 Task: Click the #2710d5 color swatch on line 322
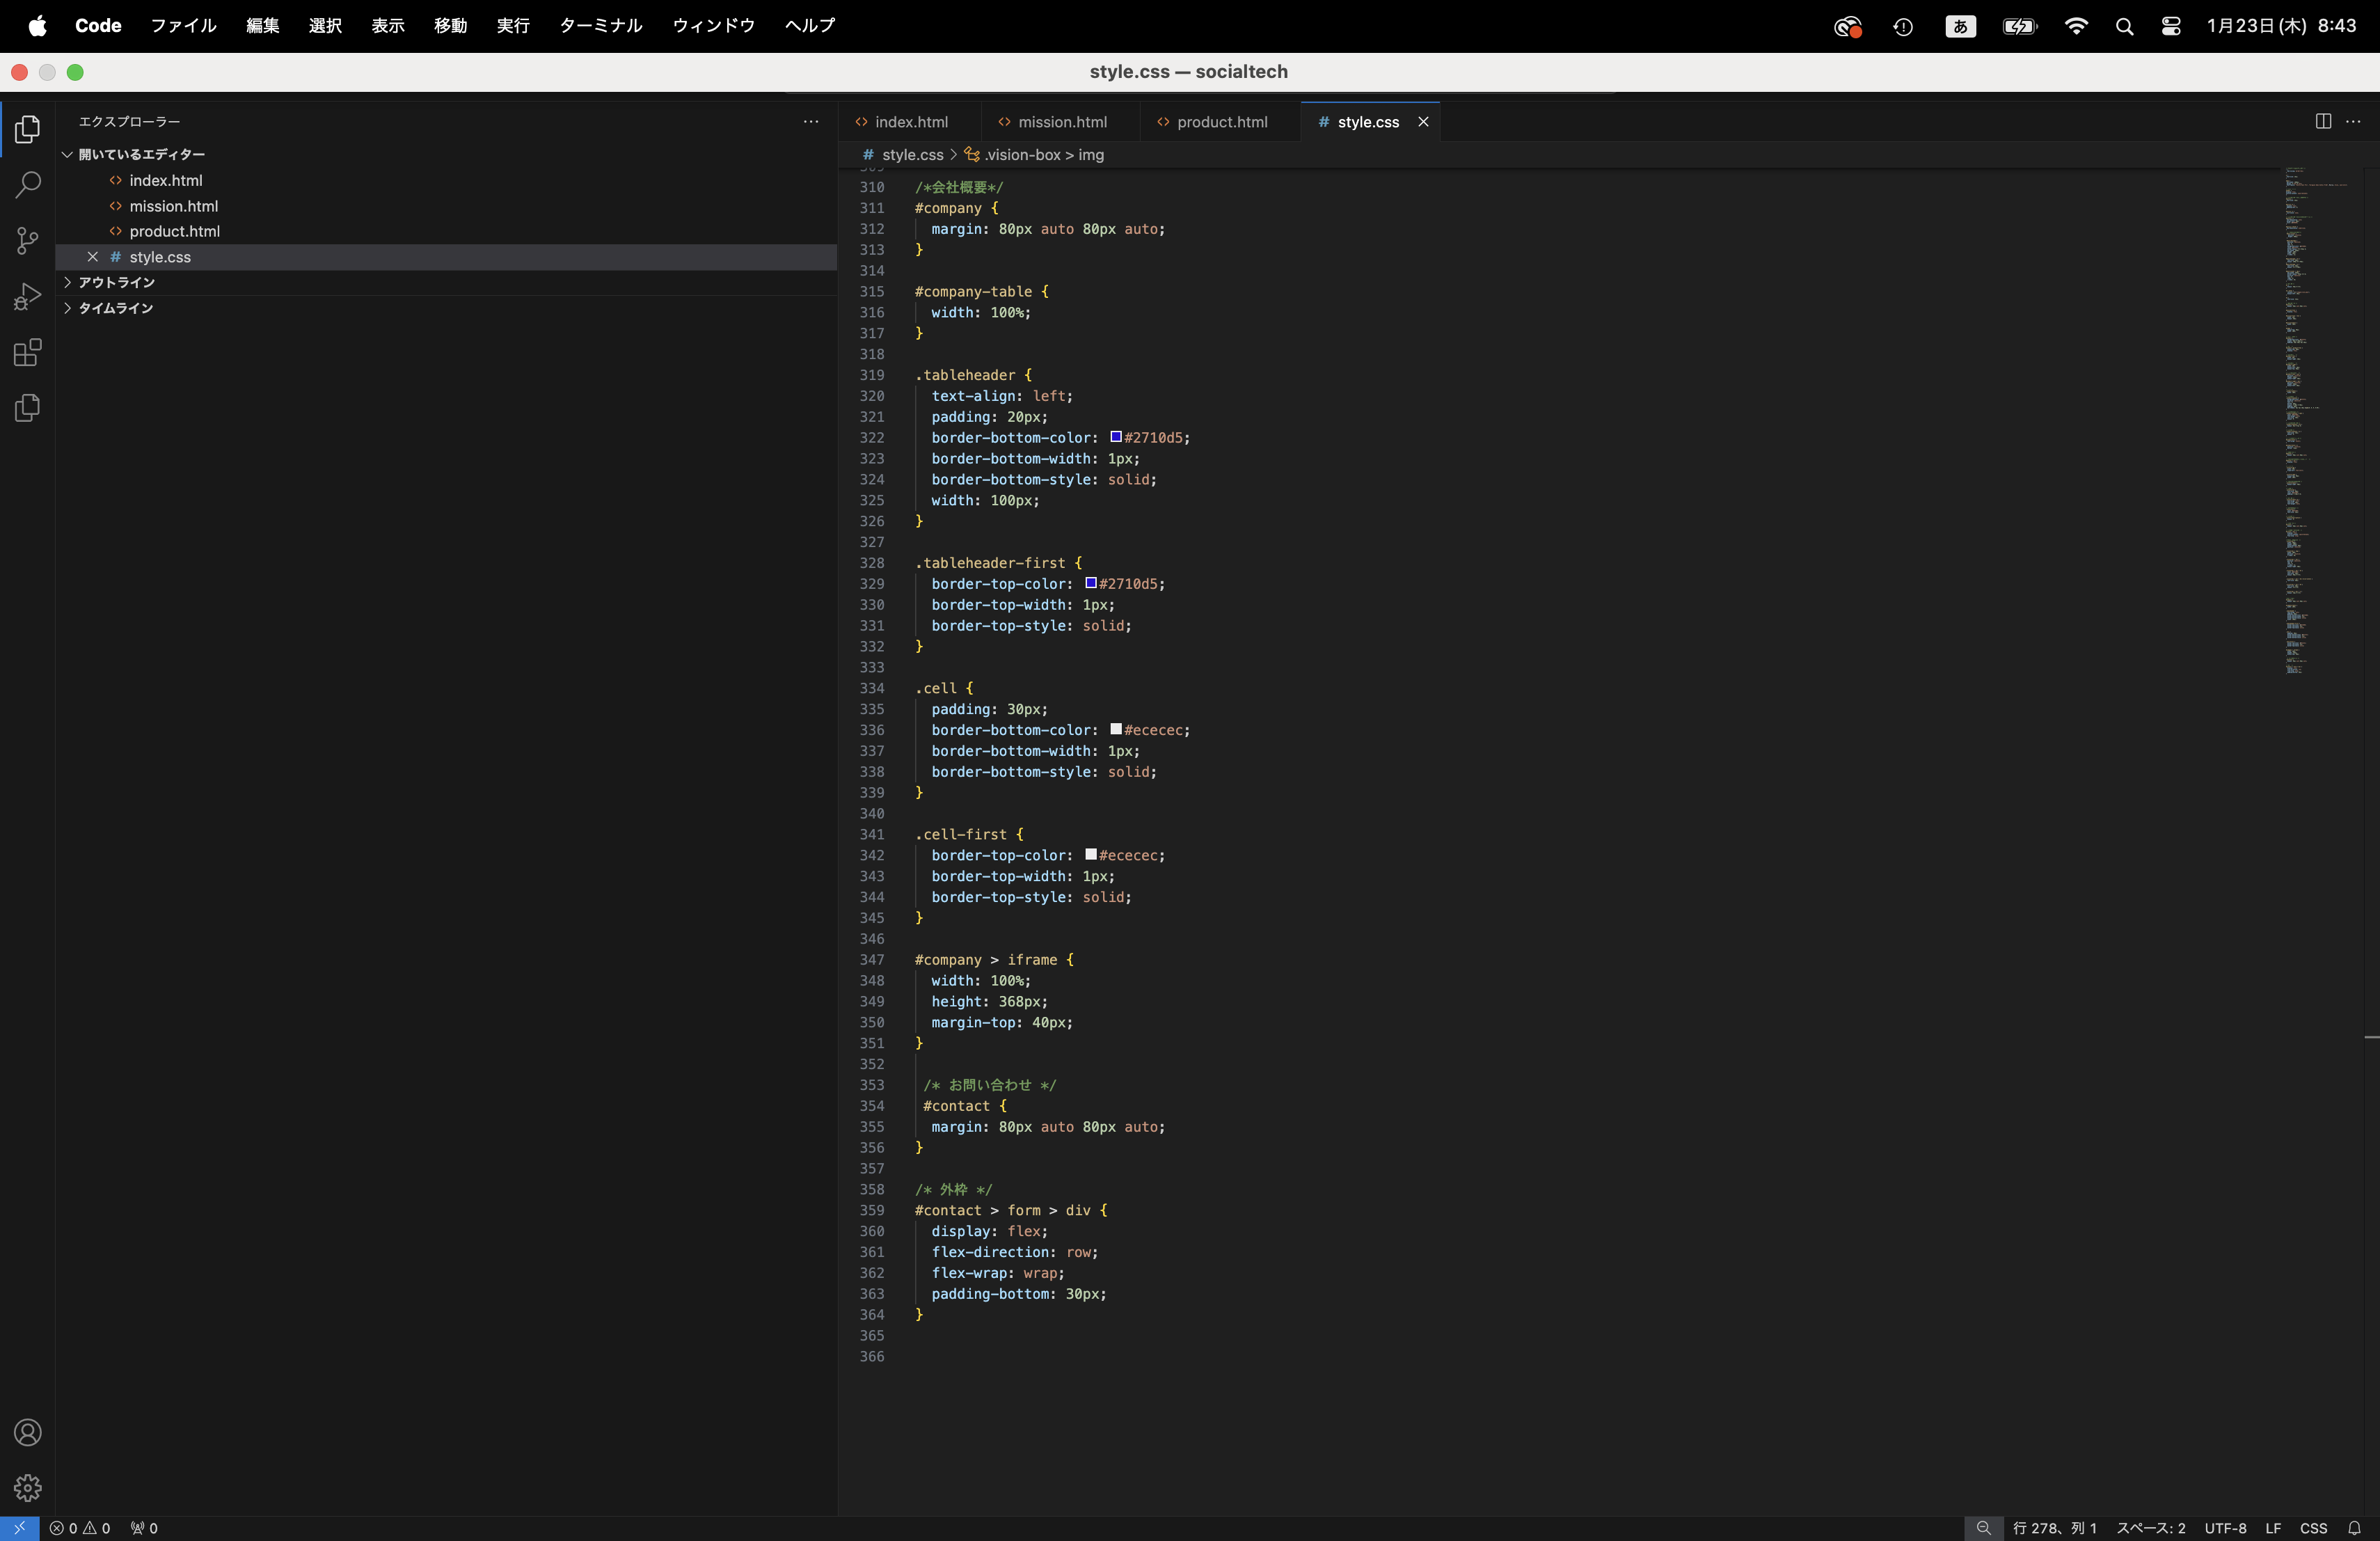tap(1115, 437)
